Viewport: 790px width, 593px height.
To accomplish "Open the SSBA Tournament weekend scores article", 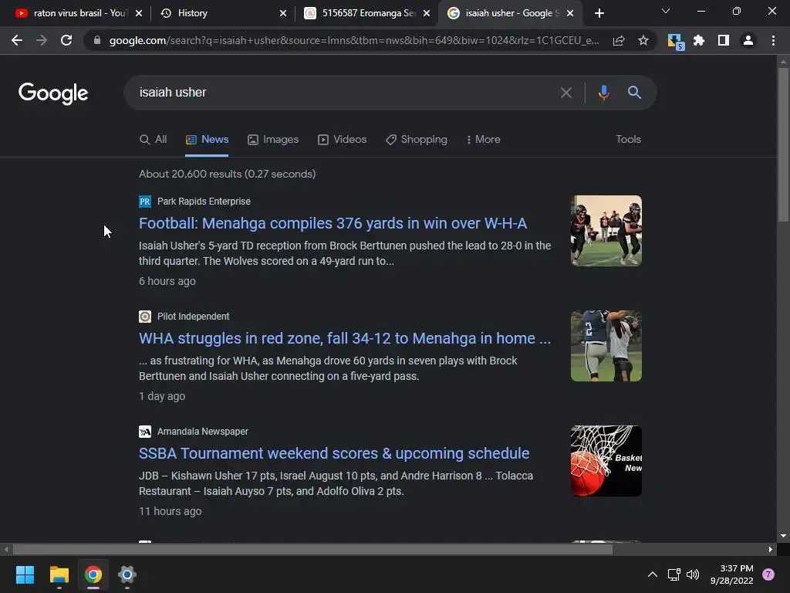I will [334, 453].
